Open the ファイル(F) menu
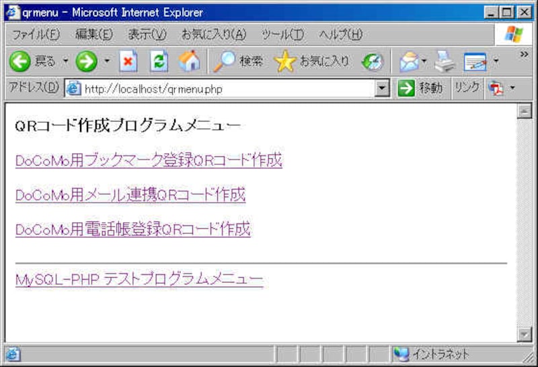 click(x=36, y=34)
